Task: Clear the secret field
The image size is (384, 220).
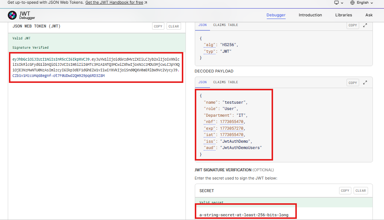Action: tap(361, 191)
